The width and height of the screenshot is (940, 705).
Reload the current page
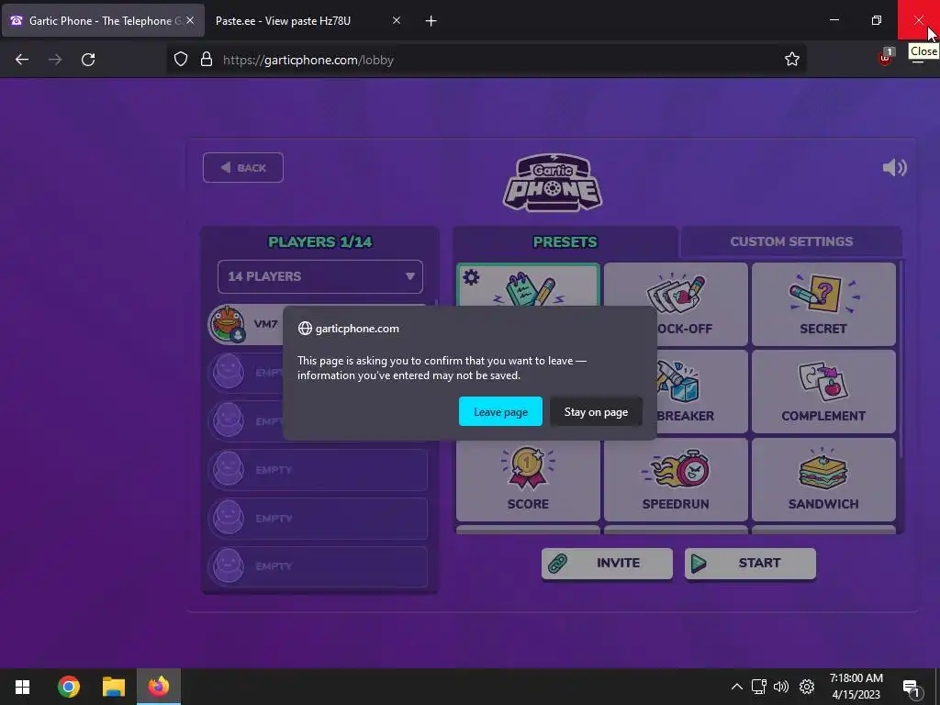[88, 60]
